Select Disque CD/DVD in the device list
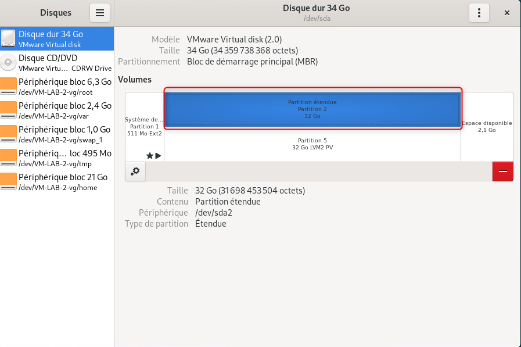521x347 pixels. point(57,63)
